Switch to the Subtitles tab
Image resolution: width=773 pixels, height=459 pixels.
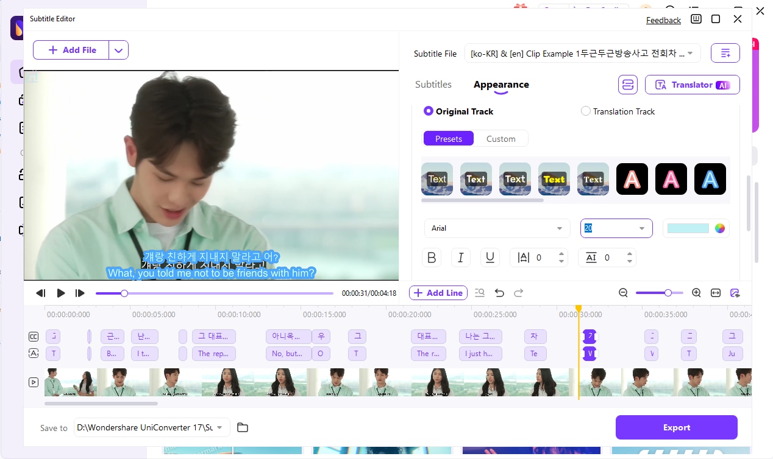433,85
